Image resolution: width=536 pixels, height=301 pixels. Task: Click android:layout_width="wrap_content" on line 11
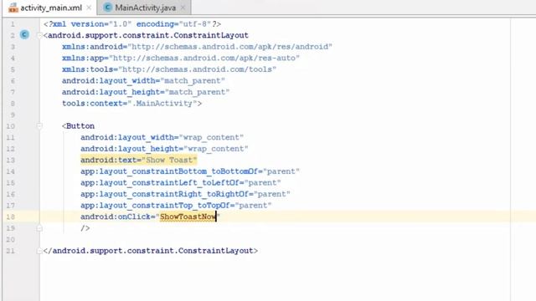click(162, 137)
